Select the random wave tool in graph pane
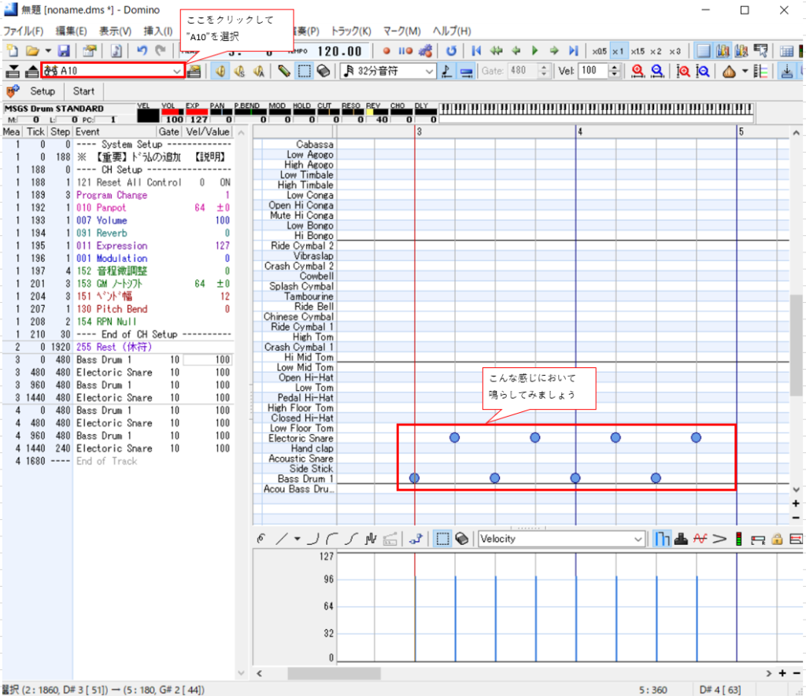 coord(371,539)
